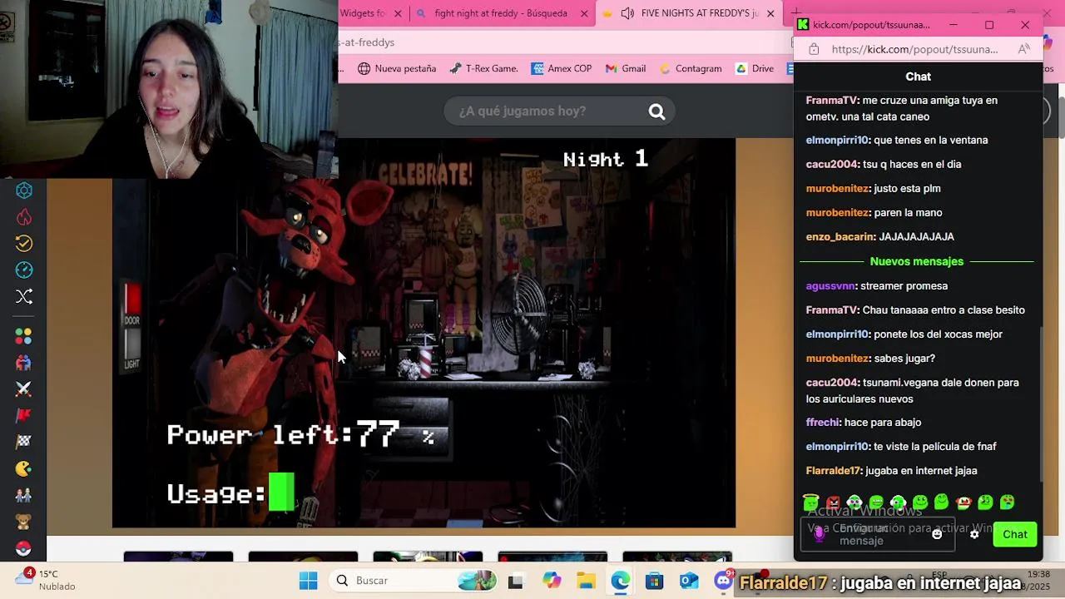1065x599 pixels.
Task: Click the Windows Start button
Action: tap(308, 581)
